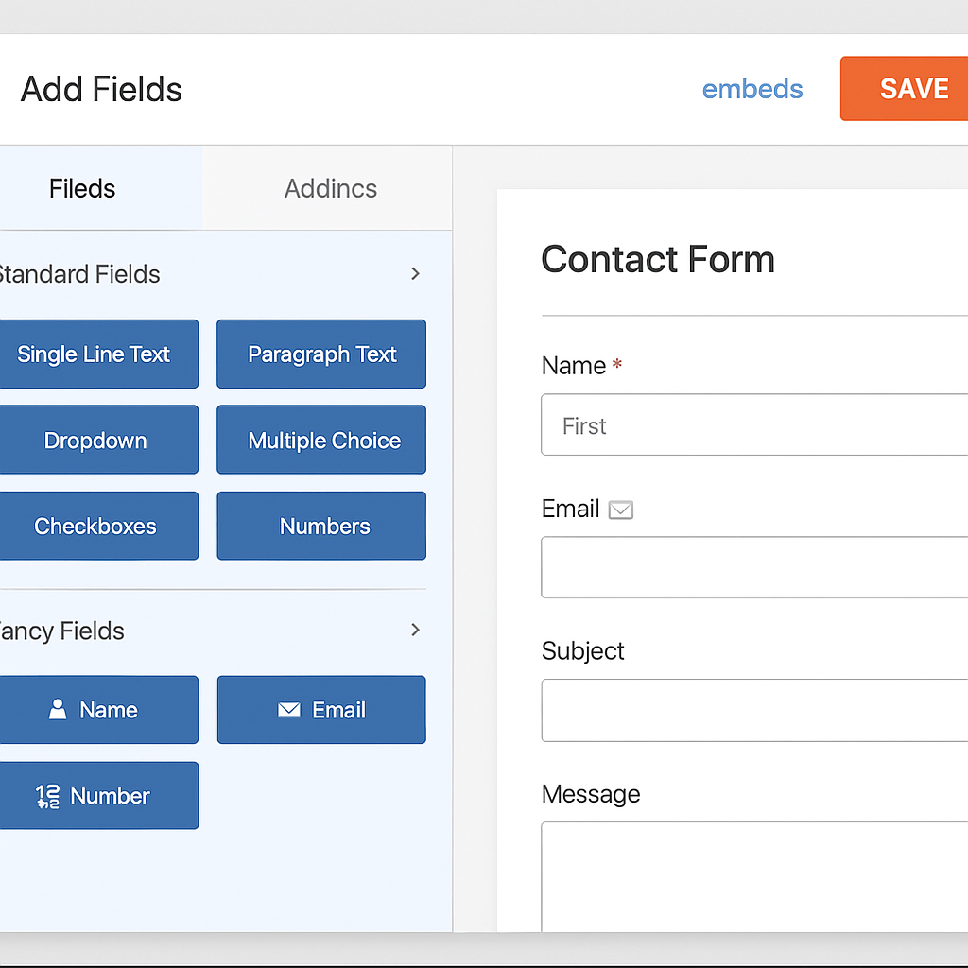This screenshot has width=968, height=968.
Task: Click the Email input field
Action: [x=754, y=567]
